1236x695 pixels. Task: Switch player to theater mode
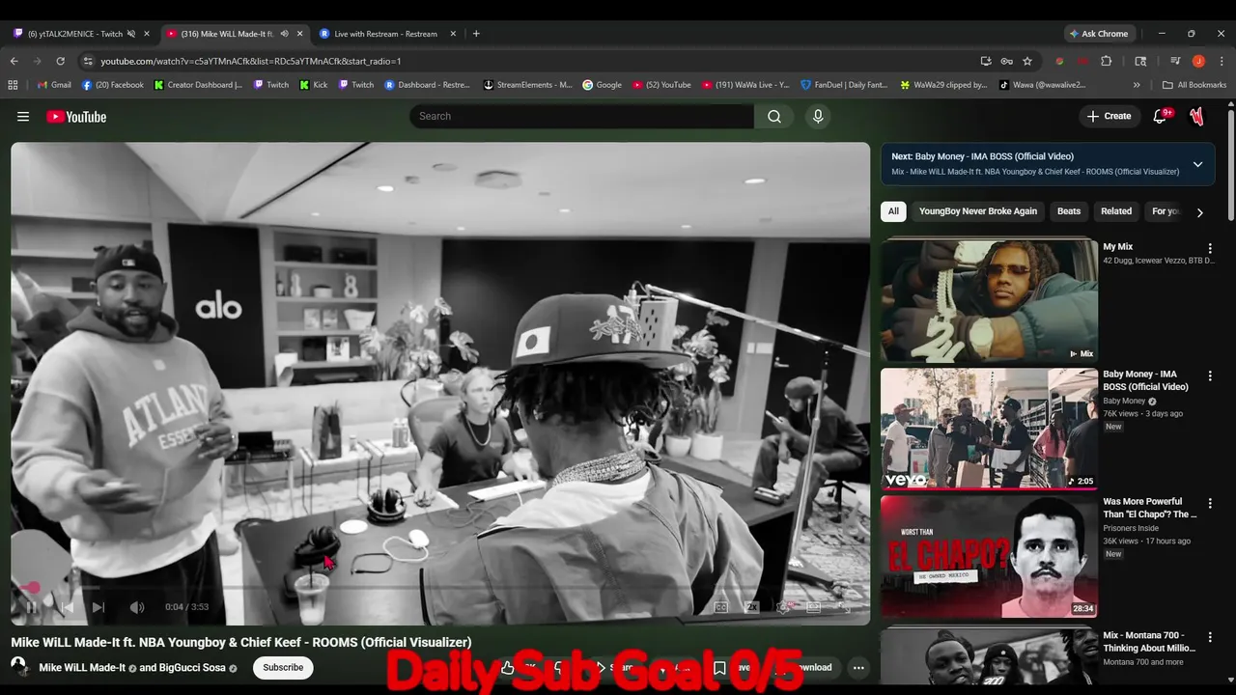tap(814, 607)
